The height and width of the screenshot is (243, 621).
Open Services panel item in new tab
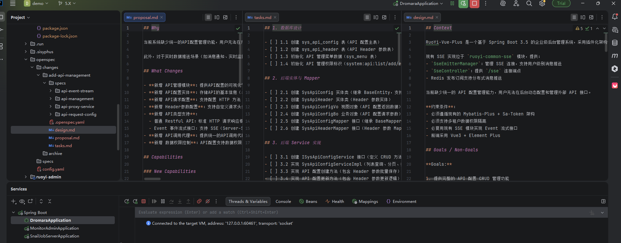click(30, 201)
